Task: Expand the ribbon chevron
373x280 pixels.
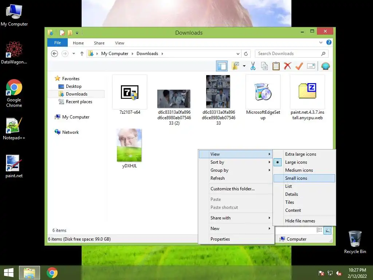Action: pos(321,42)
